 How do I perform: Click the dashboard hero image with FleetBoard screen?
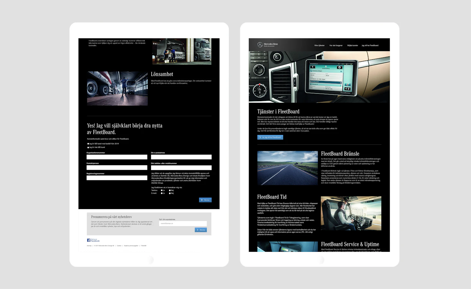coord(319,77)
